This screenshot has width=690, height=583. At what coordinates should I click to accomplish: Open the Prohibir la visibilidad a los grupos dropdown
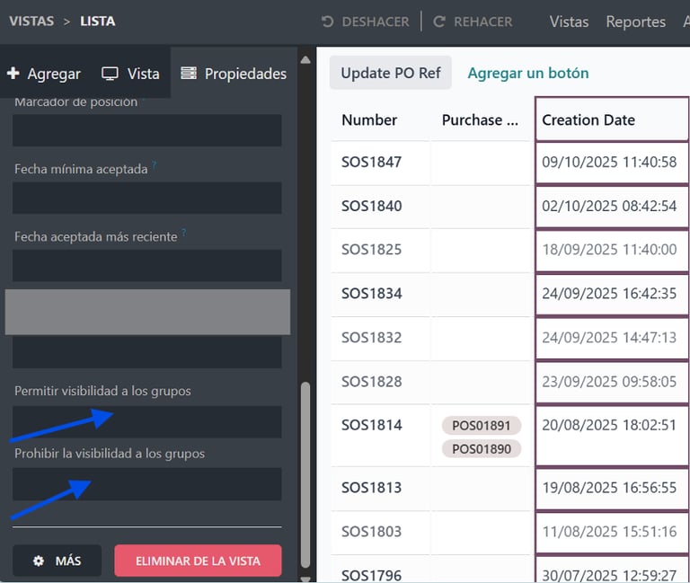pos(147,484)
